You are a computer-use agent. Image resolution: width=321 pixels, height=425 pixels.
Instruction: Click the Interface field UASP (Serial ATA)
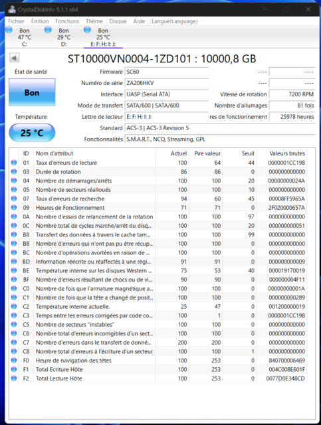(x=167, y=94)
